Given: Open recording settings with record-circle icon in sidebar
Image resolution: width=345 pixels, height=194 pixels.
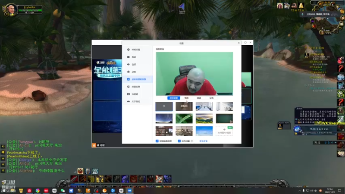Looking at the screenshot, I should tap(137, 72).
